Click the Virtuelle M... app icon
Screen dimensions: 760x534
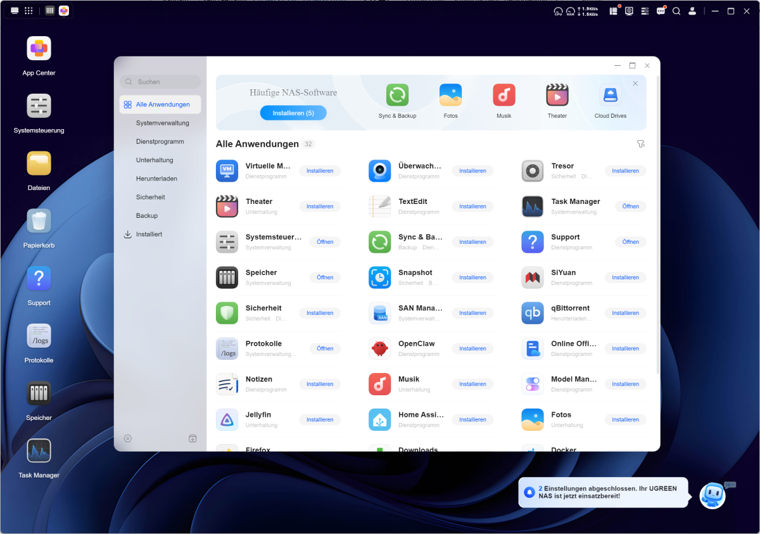point(227,171)
